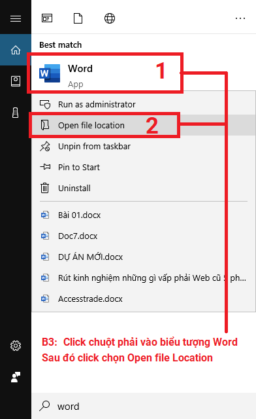The width and height of the screenshot is (256, 419).
Task: Click the search box containing word
Action: click(x=144, y=406)
